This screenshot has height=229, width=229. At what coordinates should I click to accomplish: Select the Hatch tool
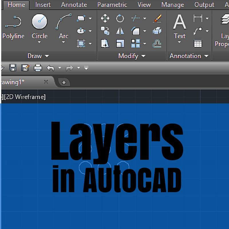pos(81,44)
